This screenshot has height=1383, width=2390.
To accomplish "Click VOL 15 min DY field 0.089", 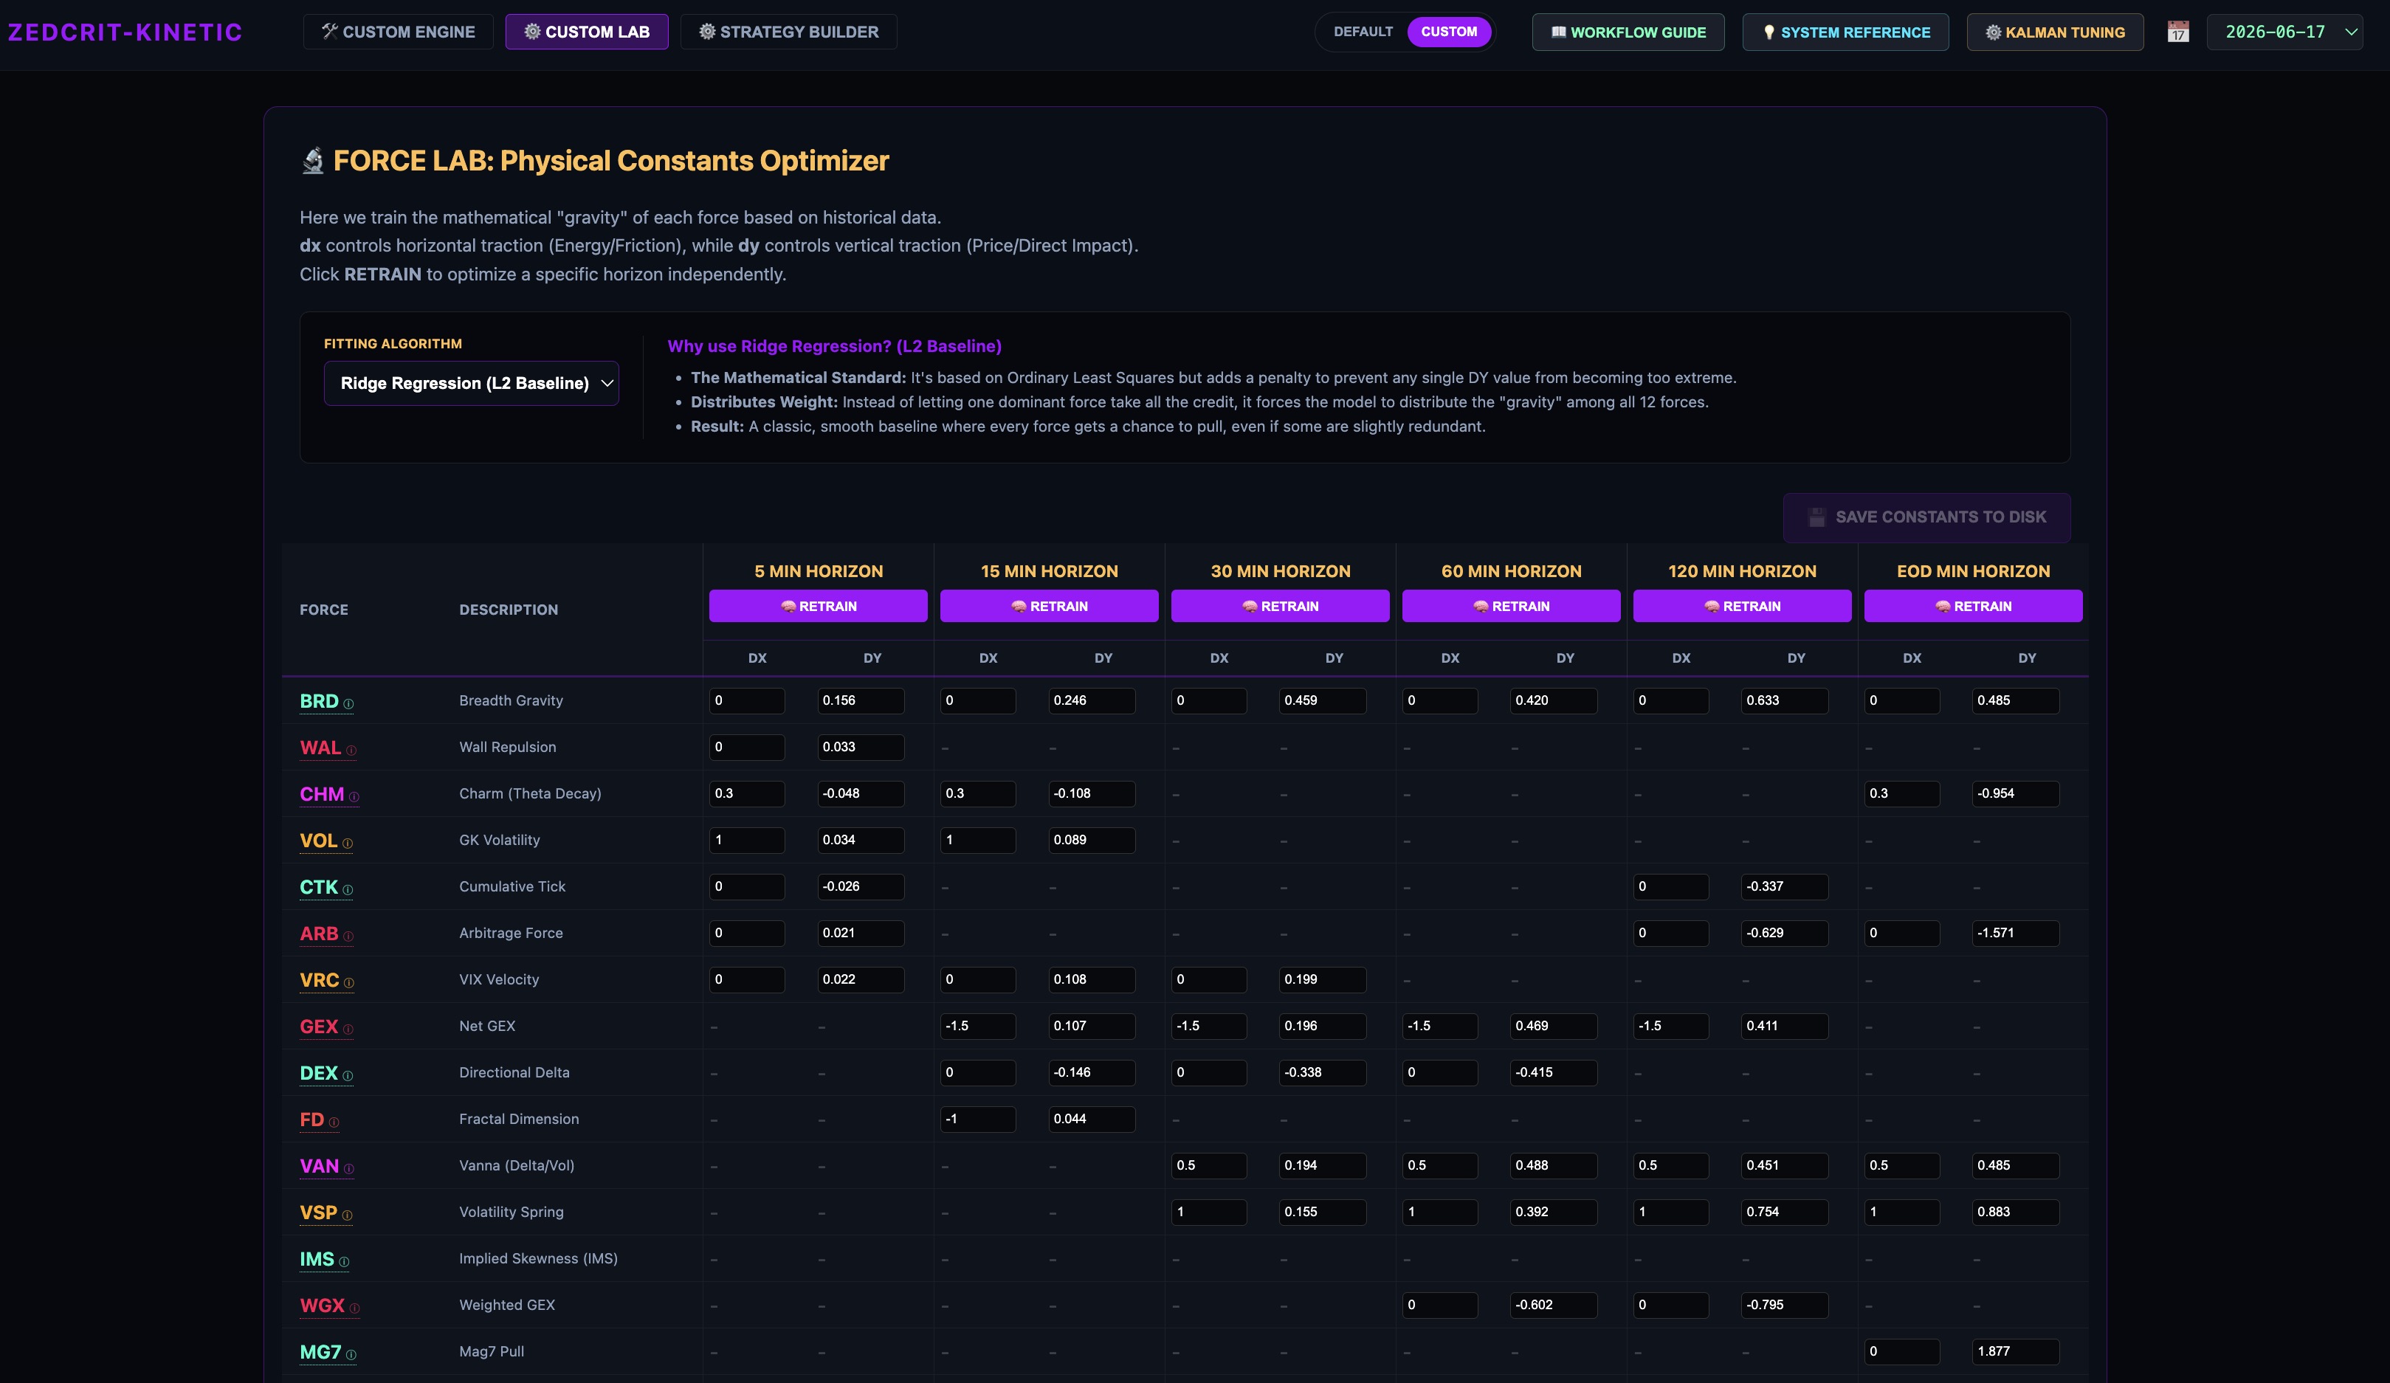I will pos(1092,841).
